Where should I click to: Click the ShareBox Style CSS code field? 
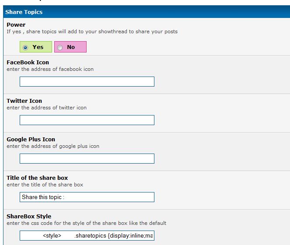click(x=87, y=236)
